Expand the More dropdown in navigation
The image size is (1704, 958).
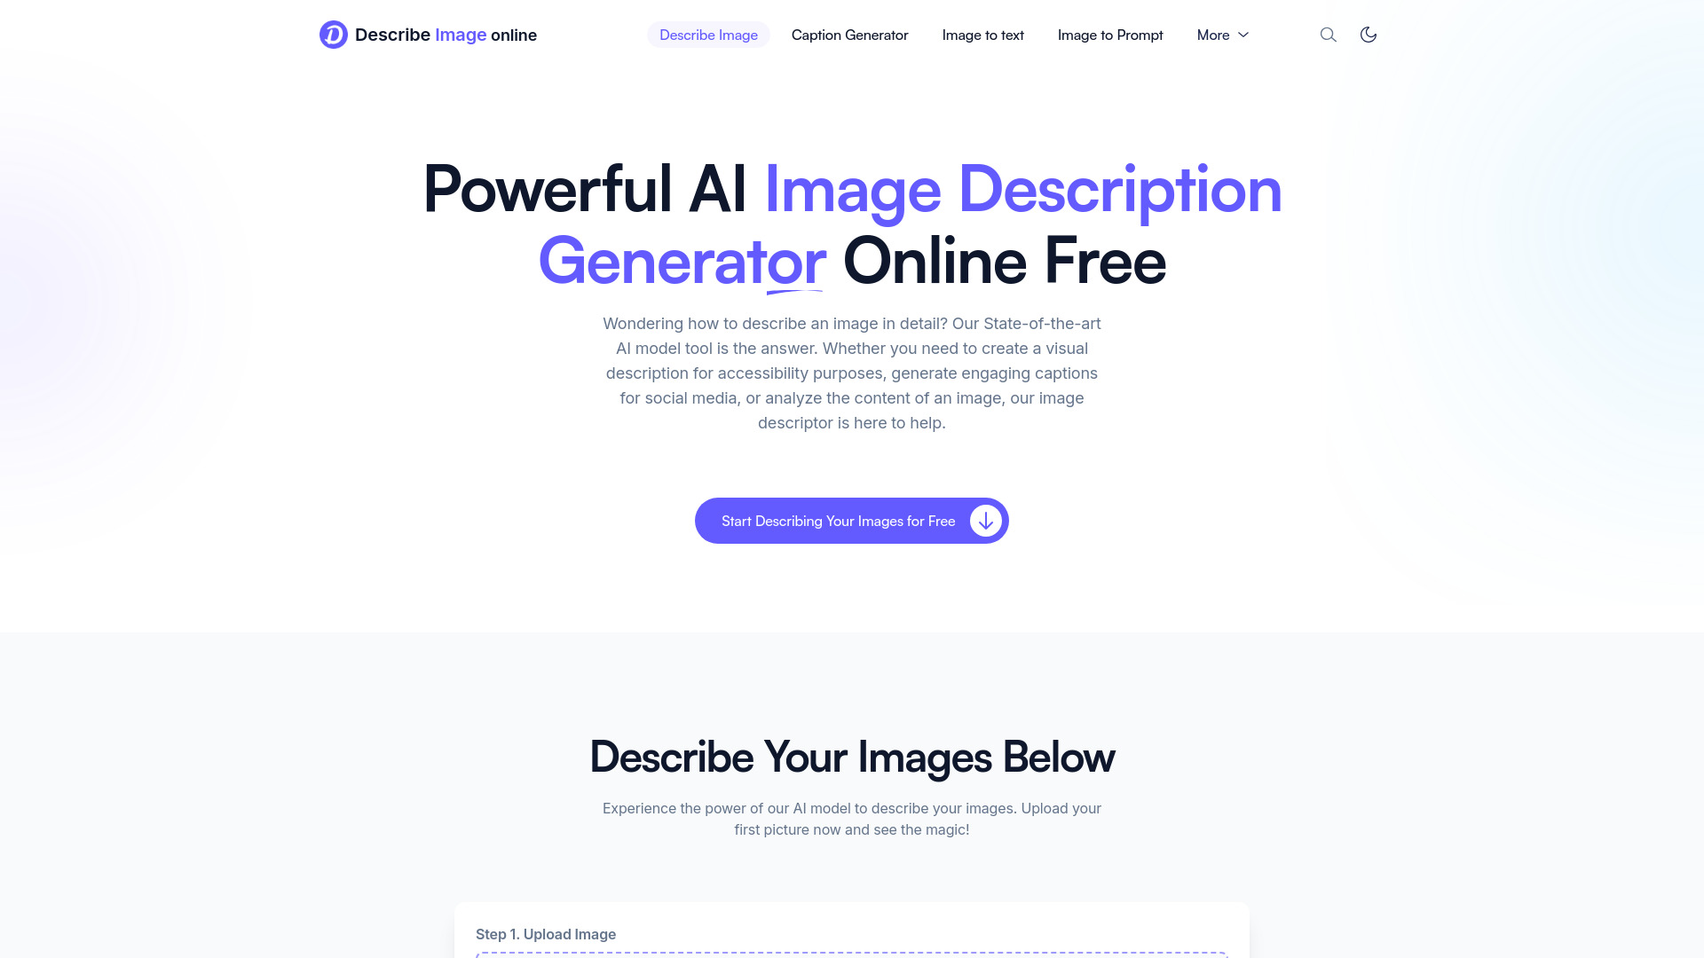click(1222, 35)
